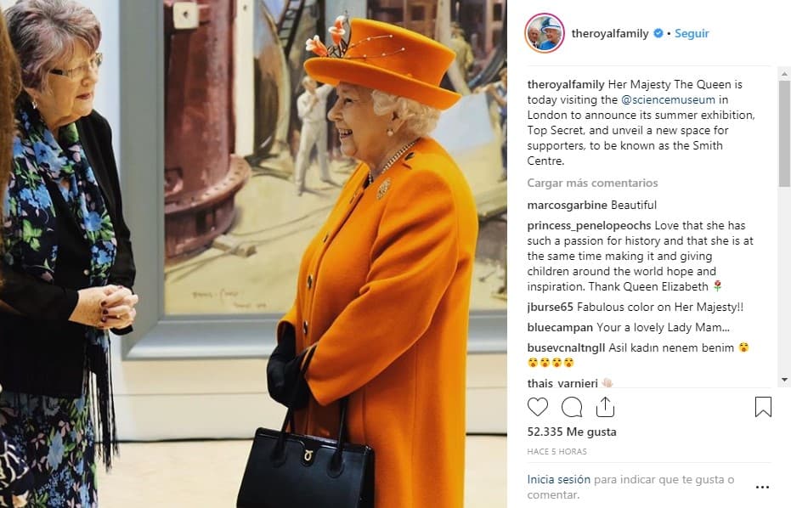This screenshot has height=508, width=791.
Task: Click comments scrollbar up arrow
Action: pos(784,74)
